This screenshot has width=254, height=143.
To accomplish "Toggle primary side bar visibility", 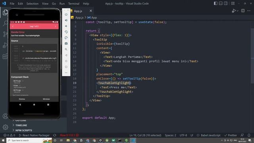I will point(216,4).
